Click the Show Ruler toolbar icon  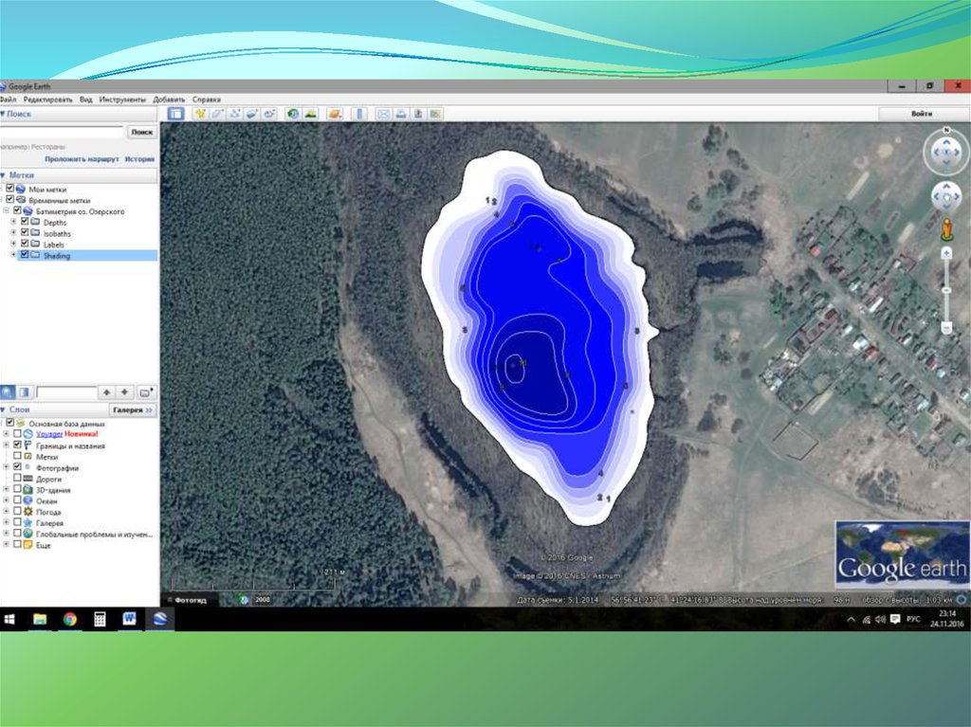[x=359, y=114]
